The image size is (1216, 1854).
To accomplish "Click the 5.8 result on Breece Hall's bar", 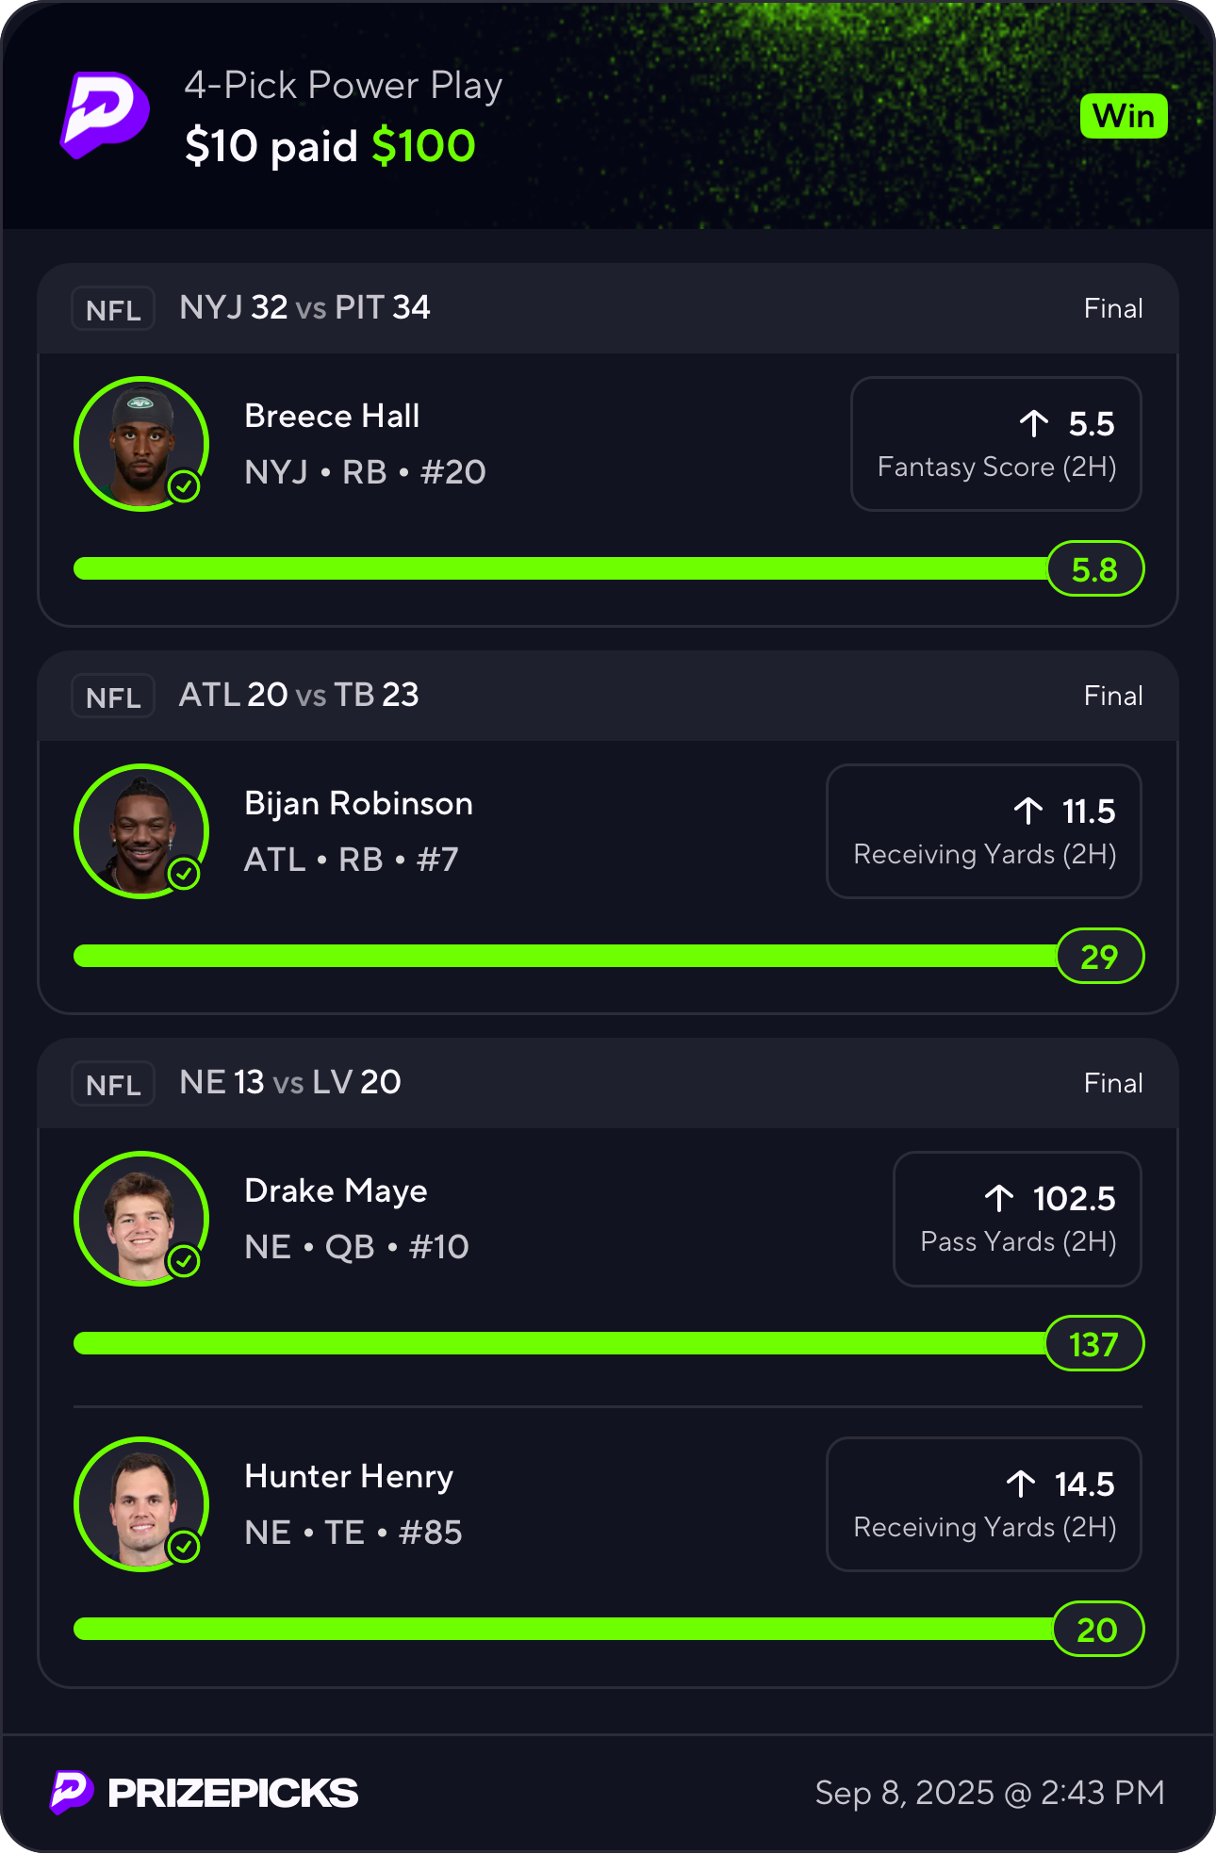I will (x=1094, y=569).
